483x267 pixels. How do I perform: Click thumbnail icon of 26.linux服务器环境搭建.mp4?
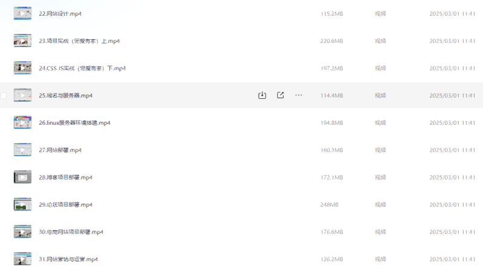22,123
